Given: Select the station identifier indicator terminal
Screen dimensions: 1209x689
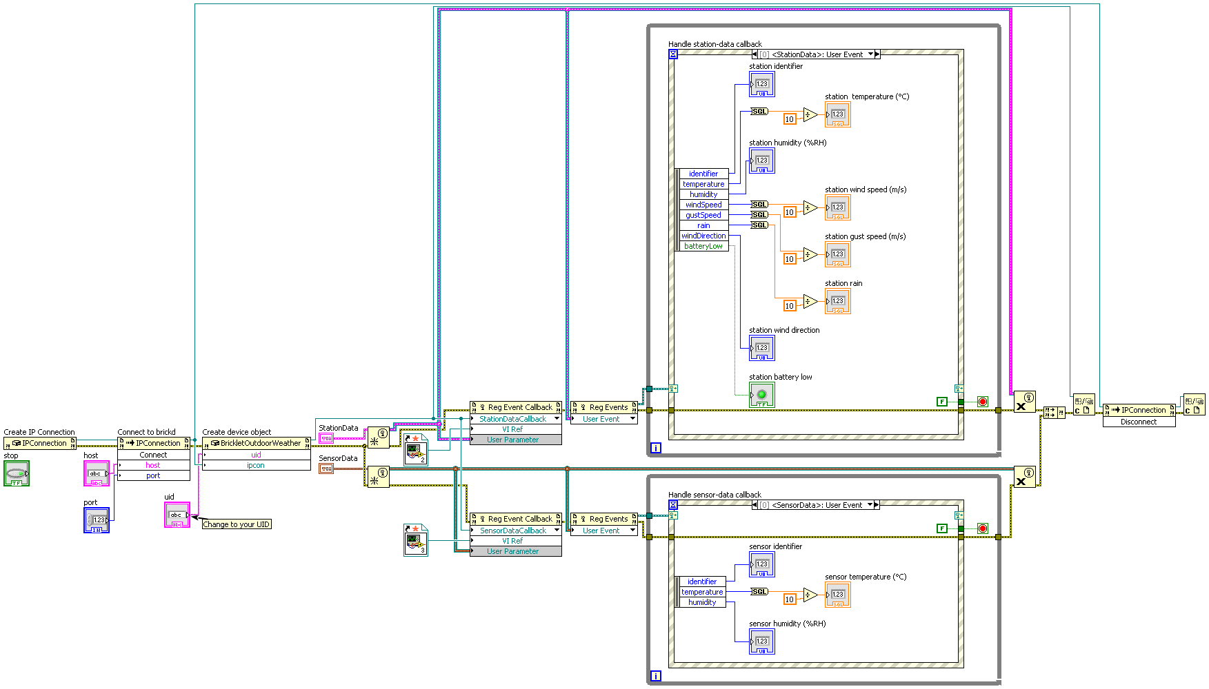Looking at the screenshot, I should pyautogui.click(x=761, y=84).
